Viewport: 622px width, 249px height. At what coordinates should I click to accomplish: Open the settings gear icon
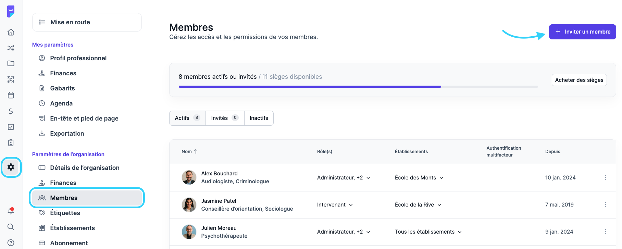(x=11, y=167)
